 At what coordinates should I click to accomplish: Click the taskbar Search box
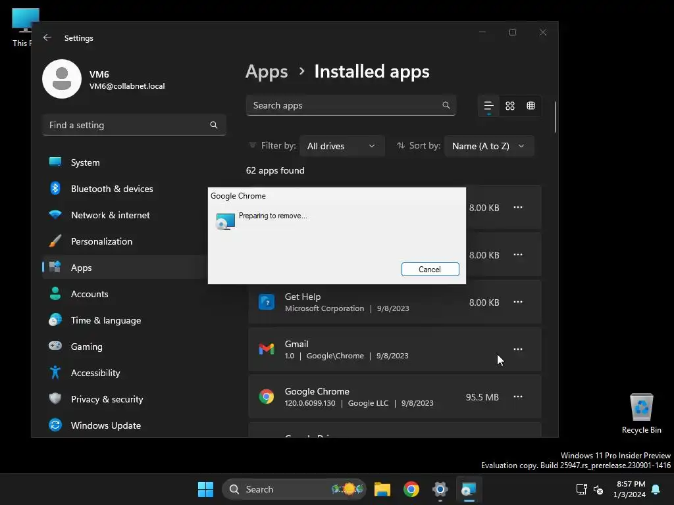[294, 489]
